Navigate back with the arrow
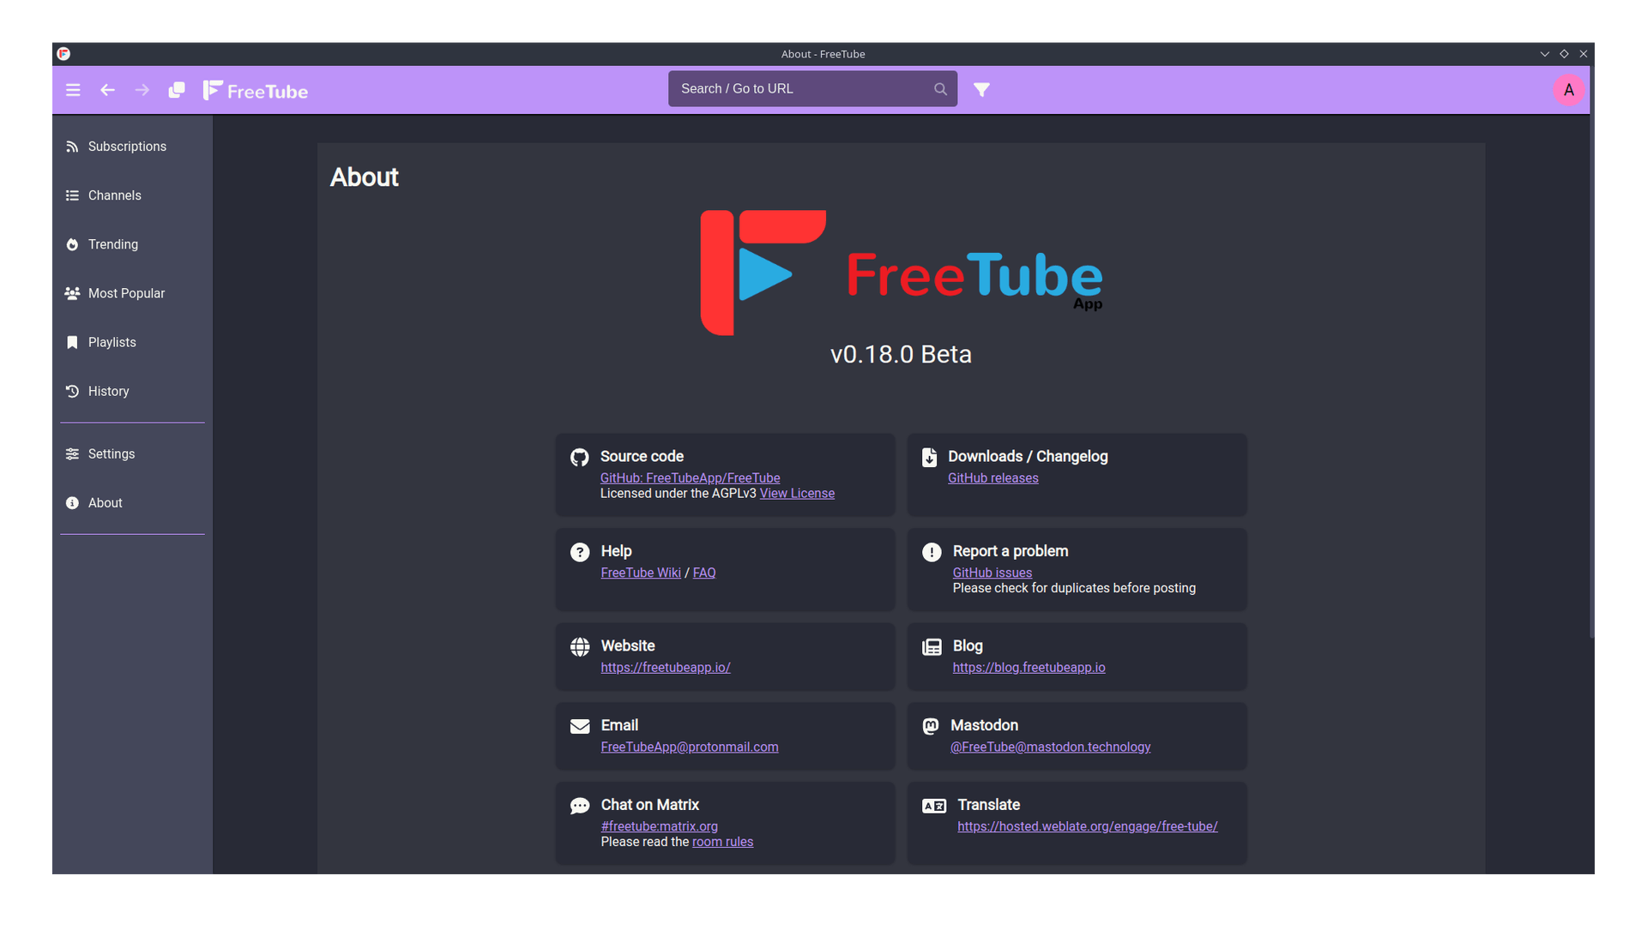Screen dimensions: 1647x936 [107, 89]
